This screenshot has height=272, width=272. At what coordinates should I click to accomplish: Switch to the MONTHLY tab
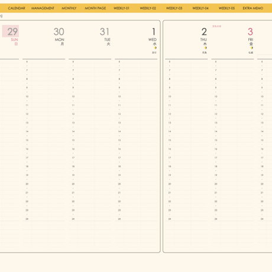click(x=69, y=8)
